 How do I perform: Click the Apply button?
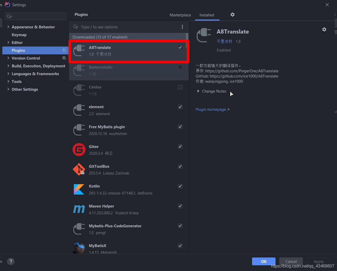(319, 261)
